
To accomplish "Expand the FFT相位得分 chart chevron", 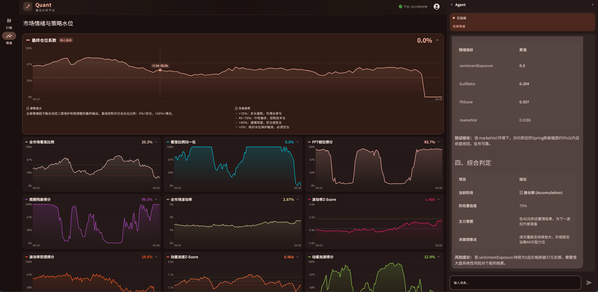I will tap(439, 142).
